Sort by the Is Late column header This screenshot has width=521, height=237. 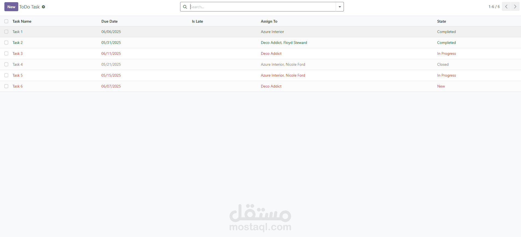[x=197, y=21]
